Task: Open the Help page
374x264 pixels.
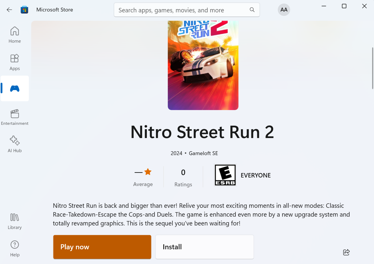Action: click(15, 248)
